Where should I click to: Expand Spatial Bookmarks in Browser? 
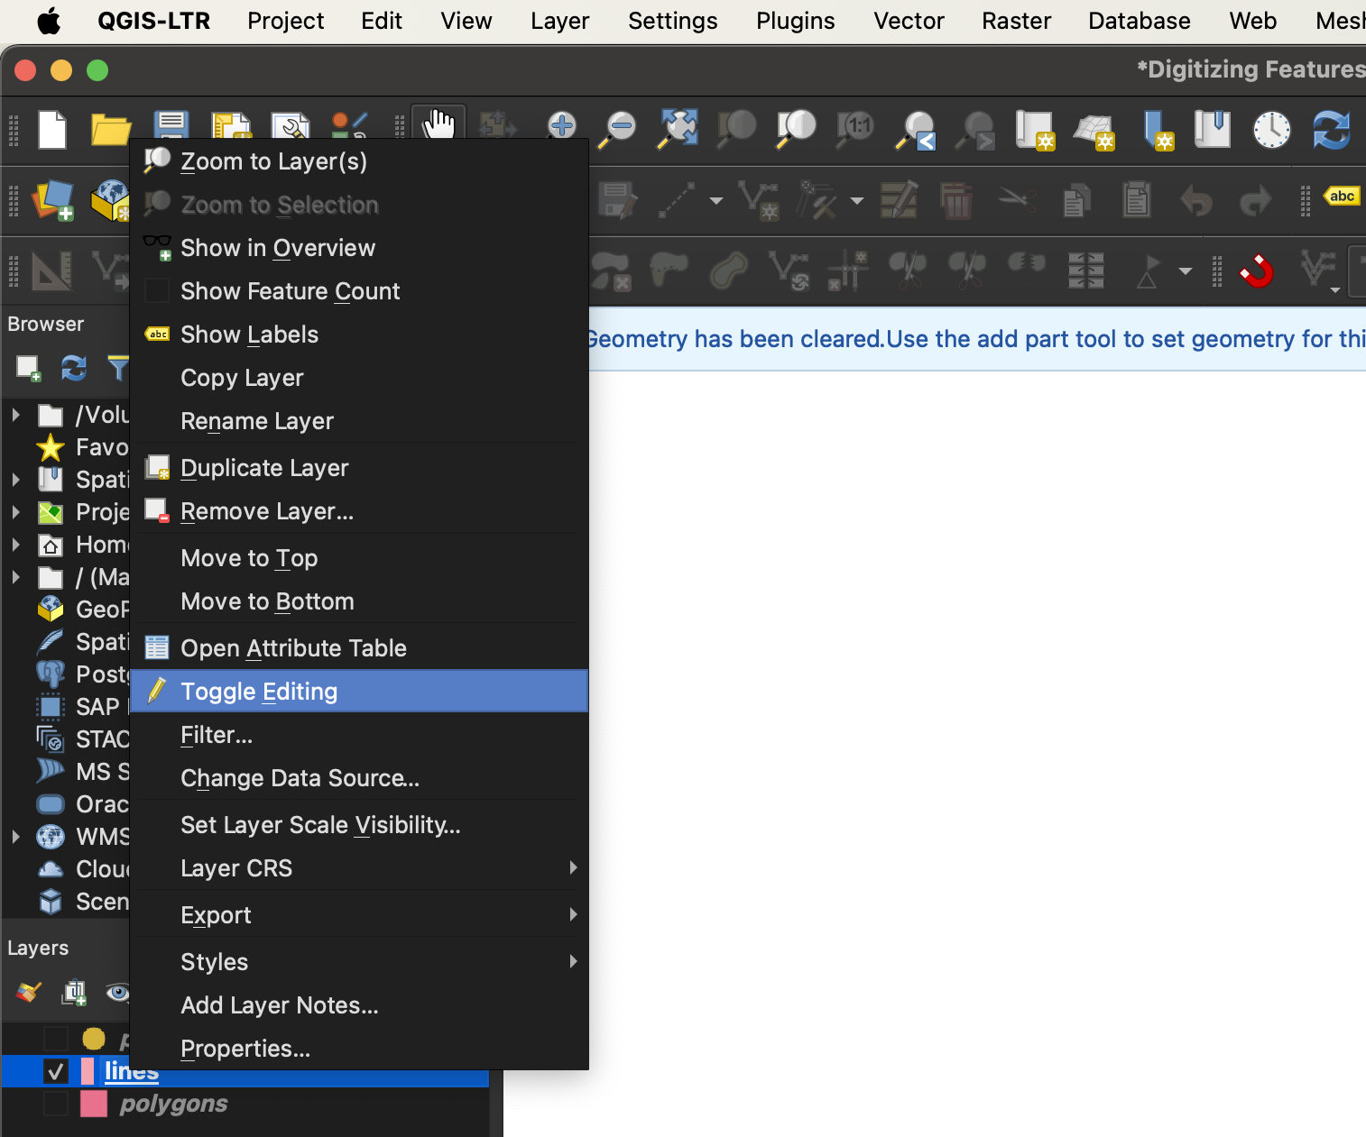15,480
